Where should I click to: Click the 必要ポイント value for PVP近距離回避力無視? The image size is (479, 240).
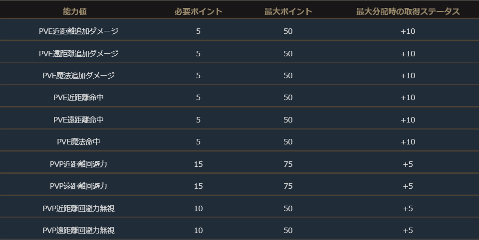click(x=198, y=209)
